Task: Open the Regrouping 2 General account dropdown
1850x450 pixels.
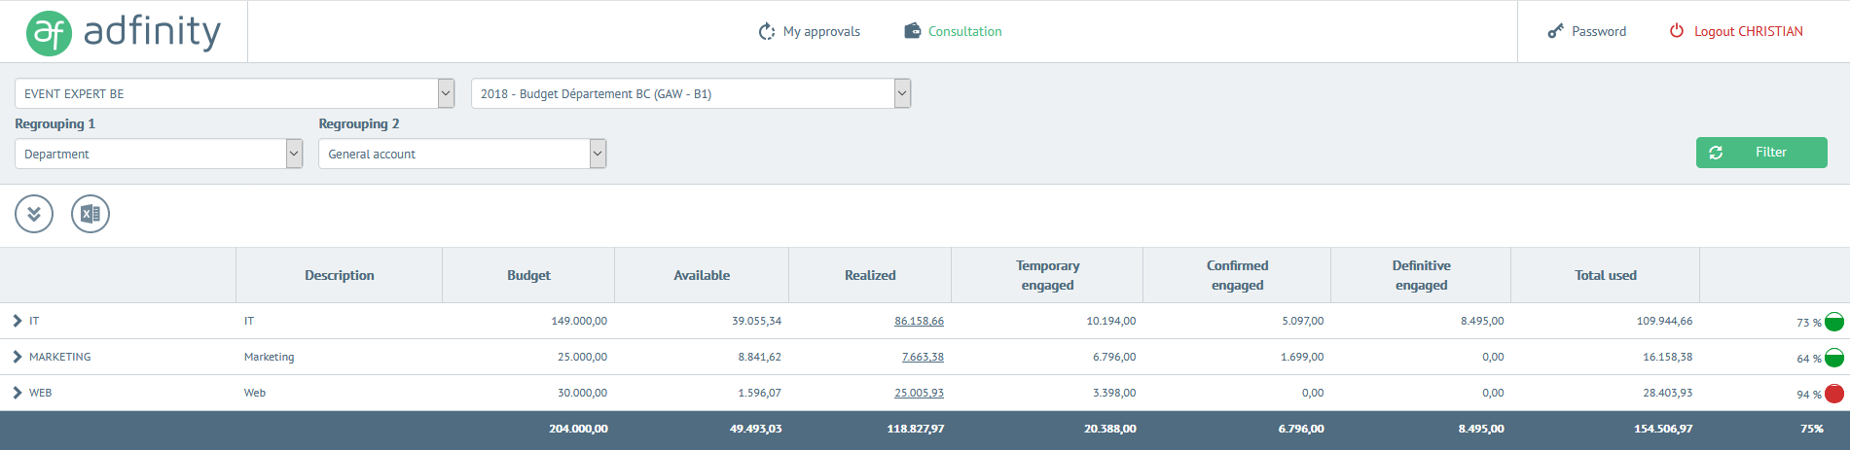Action: tap(598, 154)
